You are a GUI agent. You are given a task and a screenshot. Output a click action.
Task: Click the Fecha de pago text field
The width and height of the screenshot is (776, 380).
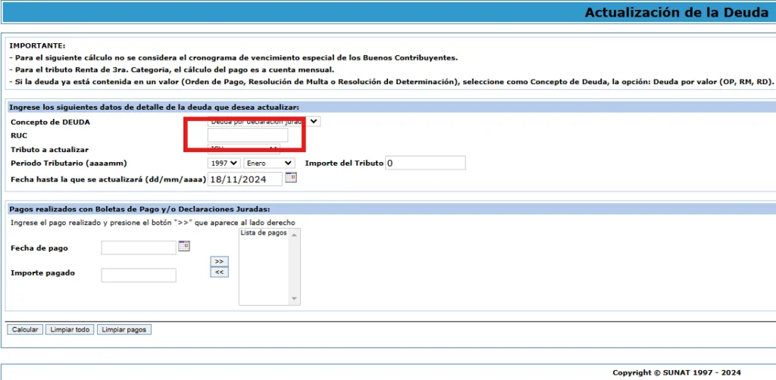[x=139, y=248]
